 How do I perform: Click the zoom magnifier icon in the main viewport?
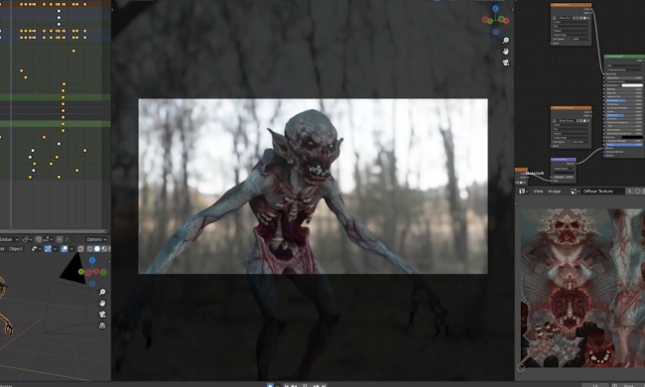pyautogui.click(x=506, y=41)
